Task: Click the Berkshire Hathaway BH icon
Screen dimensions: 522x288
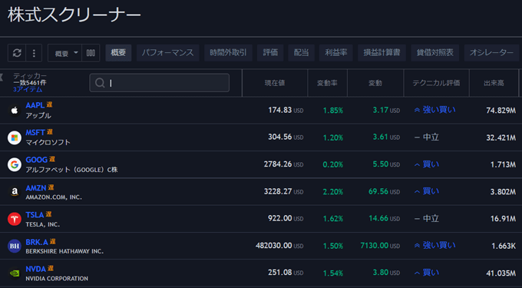Action: (x=15, y=246)
